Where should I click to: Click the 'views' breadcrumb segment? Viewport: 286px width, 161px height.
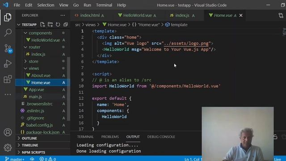[x=90, y=25]
